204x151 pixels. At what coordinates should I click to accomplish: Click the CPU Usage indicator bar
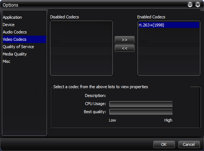coord(141,104)
